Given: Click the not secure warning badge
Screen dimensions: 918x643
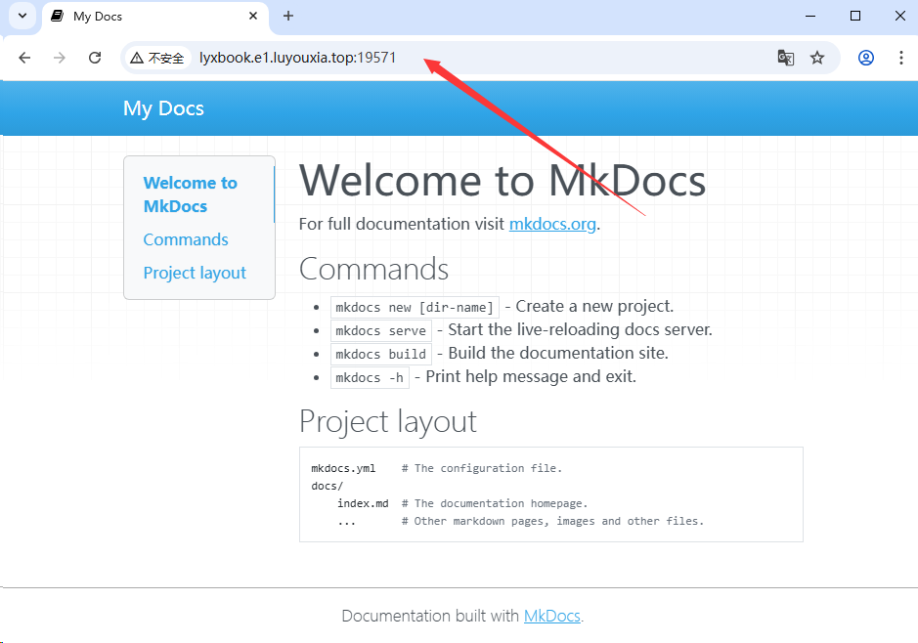Looking at the screenshot, I should pos(156,58).
